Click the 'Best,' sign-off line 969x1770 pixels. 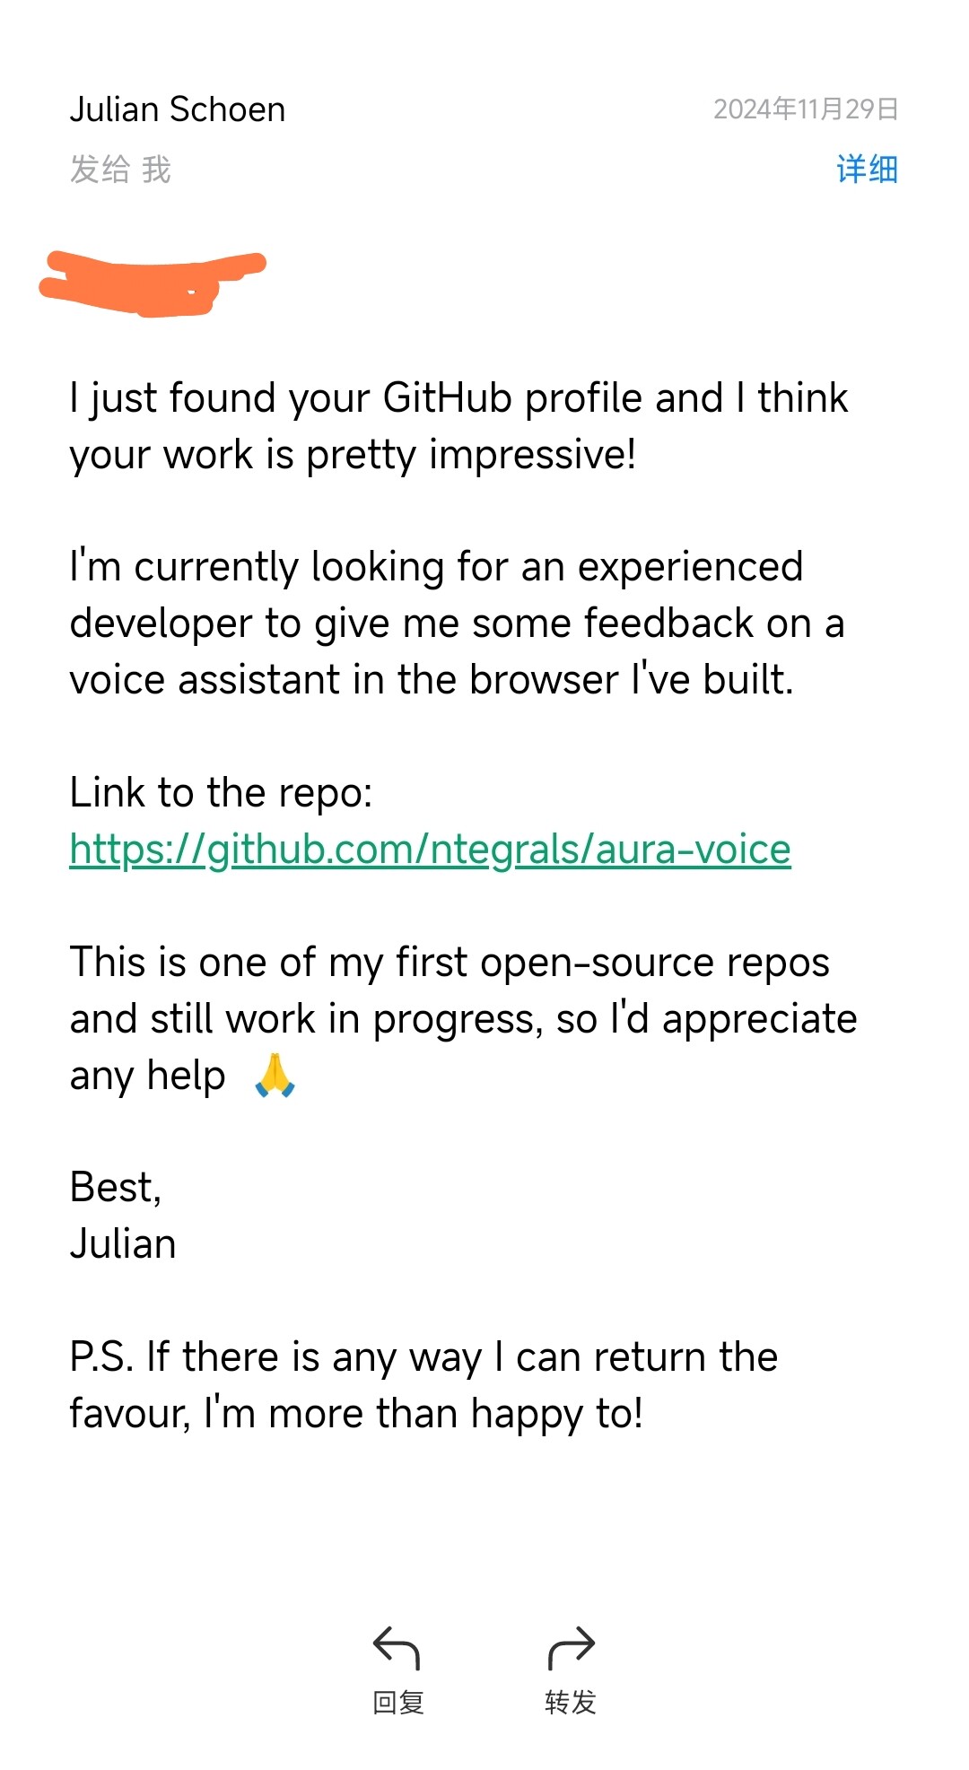pyautogui.click(x=116, y=1188)
